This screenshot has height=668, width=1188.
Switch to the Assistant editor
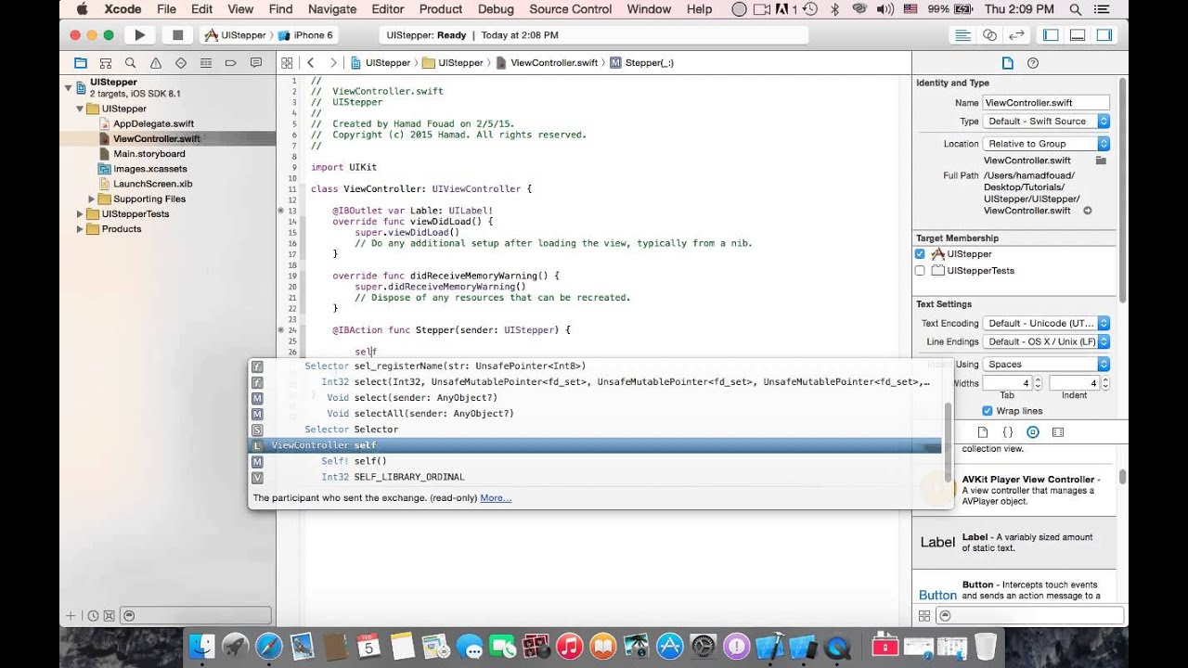pos(990,35)
